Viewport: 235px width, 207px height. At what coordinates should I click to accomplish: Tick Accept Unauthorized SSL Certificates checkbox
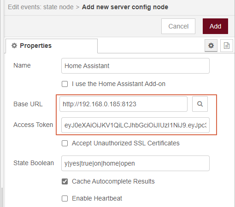click(65, 144)
